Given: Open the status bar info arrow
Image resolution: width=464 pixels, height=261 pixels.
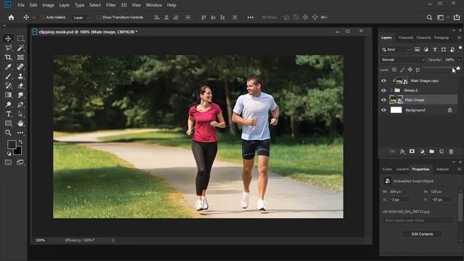Looking at the screenshot, I should tap(113, 240).
